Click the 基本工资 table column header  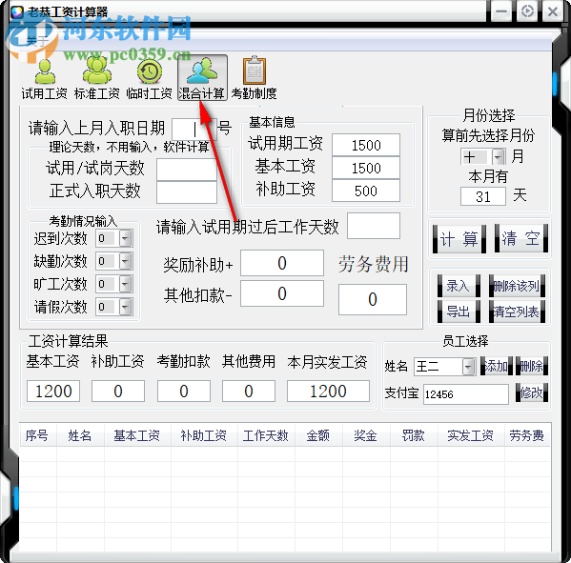(x=137, y=435)
